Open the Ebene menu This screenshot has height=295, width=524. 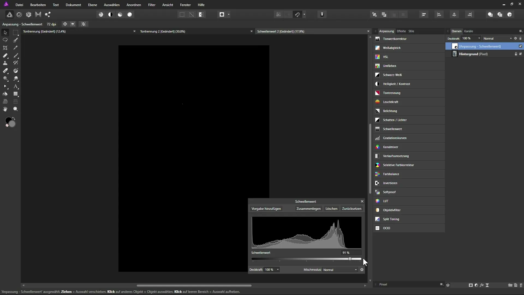(x=93, y=5)
